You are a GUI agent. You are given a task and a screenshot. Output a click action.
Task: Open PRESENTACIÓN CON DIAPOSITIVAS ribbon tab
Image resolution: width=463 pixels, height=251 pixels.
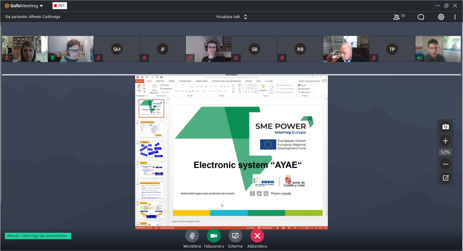[x=227, y=81]
